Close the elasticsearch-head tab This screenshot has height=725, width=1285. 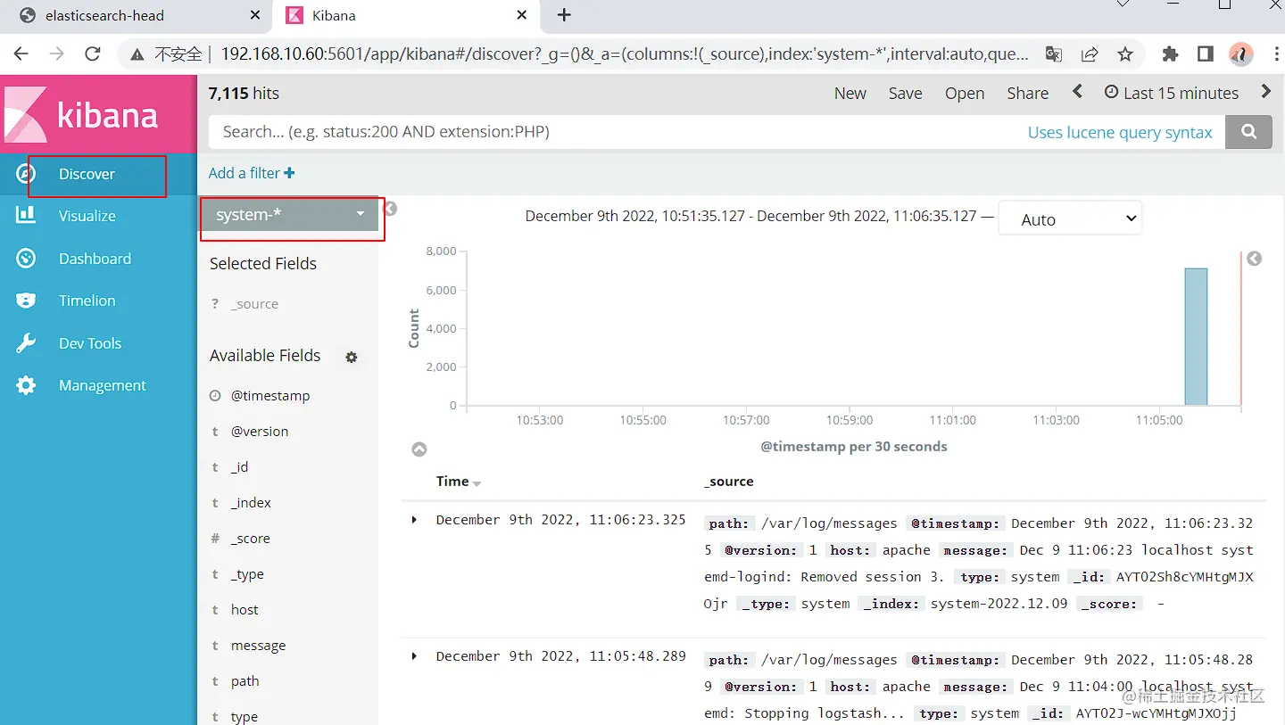(x=255, y=15)
